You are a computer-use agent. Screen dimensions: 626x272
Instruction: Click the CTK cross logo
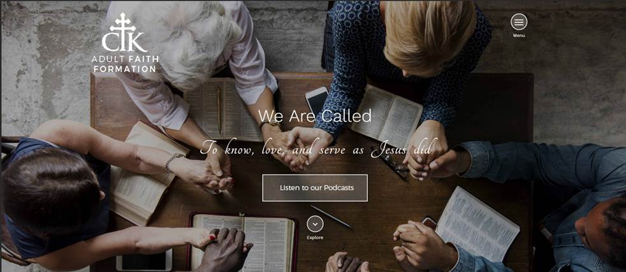click(124, 32)
